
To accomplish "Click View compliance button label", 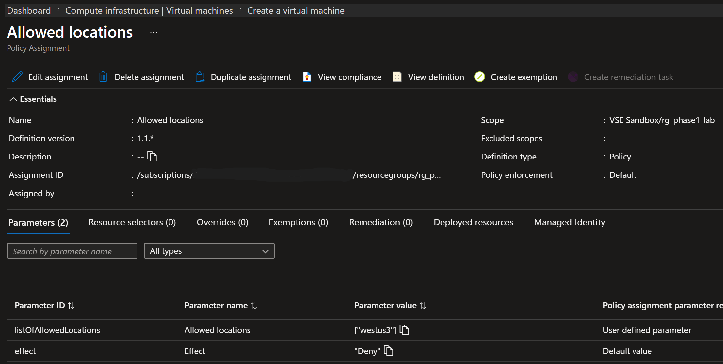I will point(350,77).
